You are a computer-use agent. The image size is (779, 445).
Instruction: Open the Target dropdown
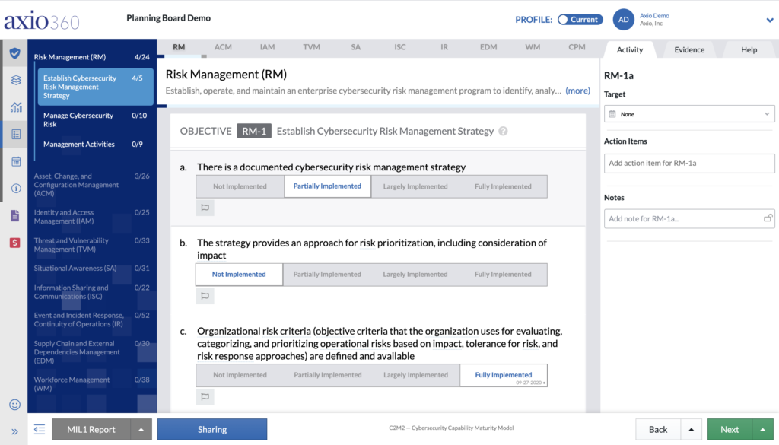689,114
